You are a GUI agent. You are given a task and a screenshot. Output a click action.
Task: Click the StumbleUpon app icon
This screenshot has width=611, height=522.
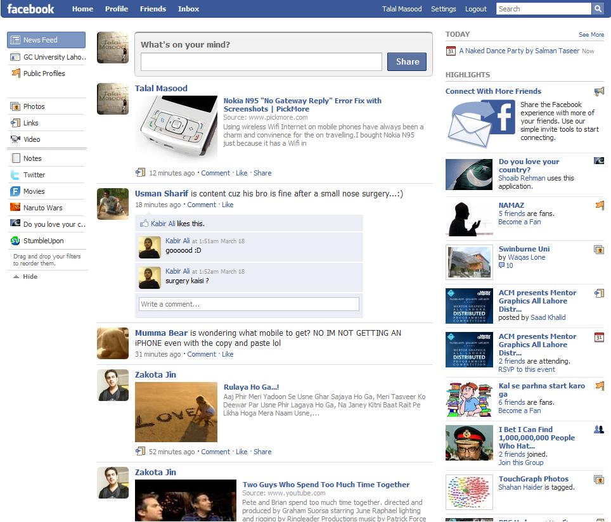coord(15,241)
